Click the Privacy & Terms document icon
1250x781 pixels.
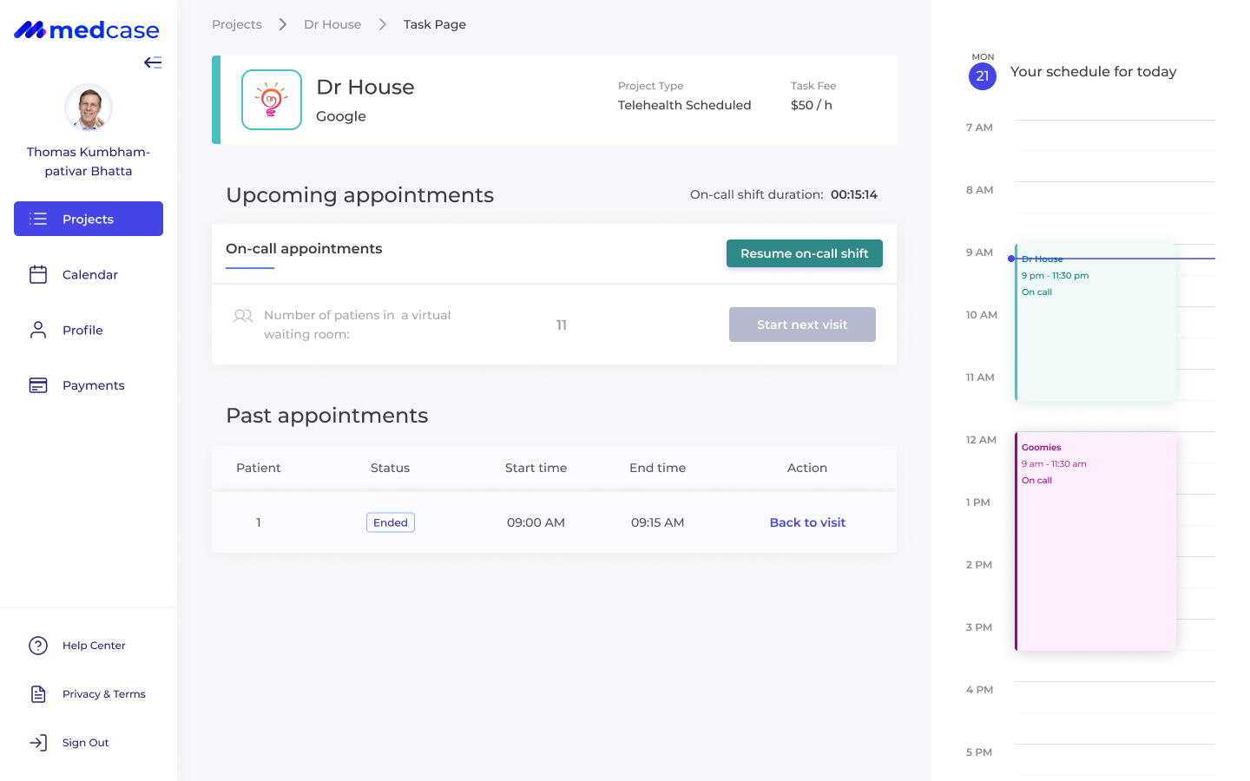tap(38, 694)
